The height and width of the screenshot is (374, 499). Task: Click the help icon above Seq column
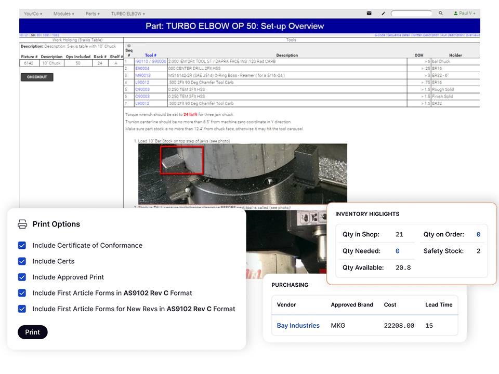129,46
